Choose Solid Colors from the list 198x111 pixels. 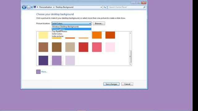click(x=71, y=34)
